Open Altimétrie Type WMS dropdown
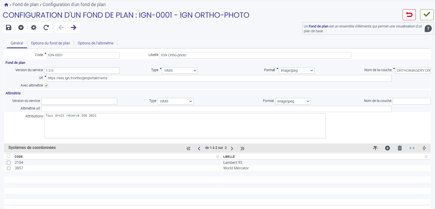 click(175, 101)
